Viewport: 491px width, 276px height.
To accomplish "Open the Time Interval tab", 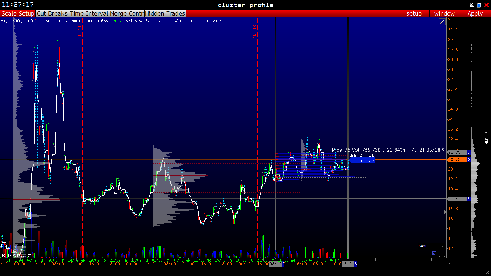I will click(89, 13).
